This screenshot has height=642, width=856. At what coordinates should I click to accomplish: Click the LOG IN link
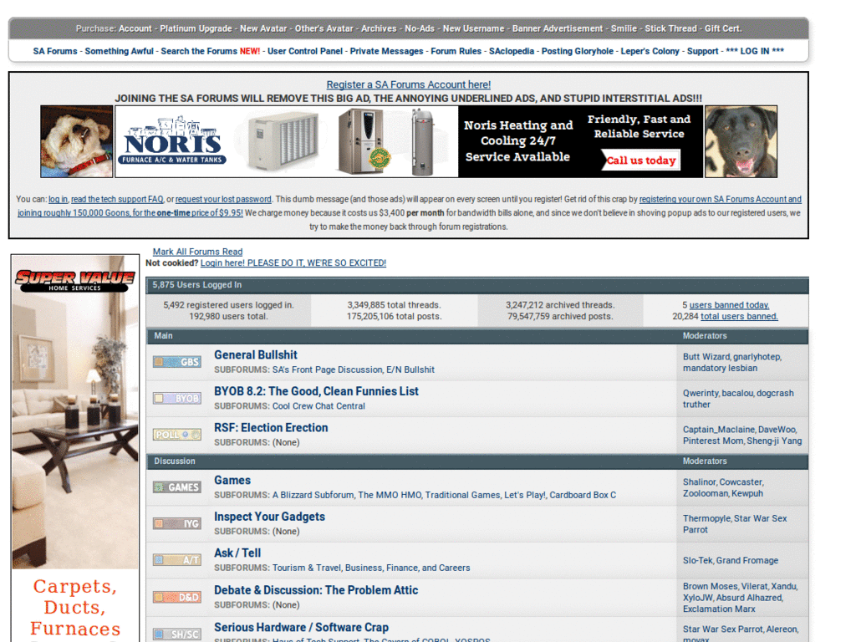(755, 51)
